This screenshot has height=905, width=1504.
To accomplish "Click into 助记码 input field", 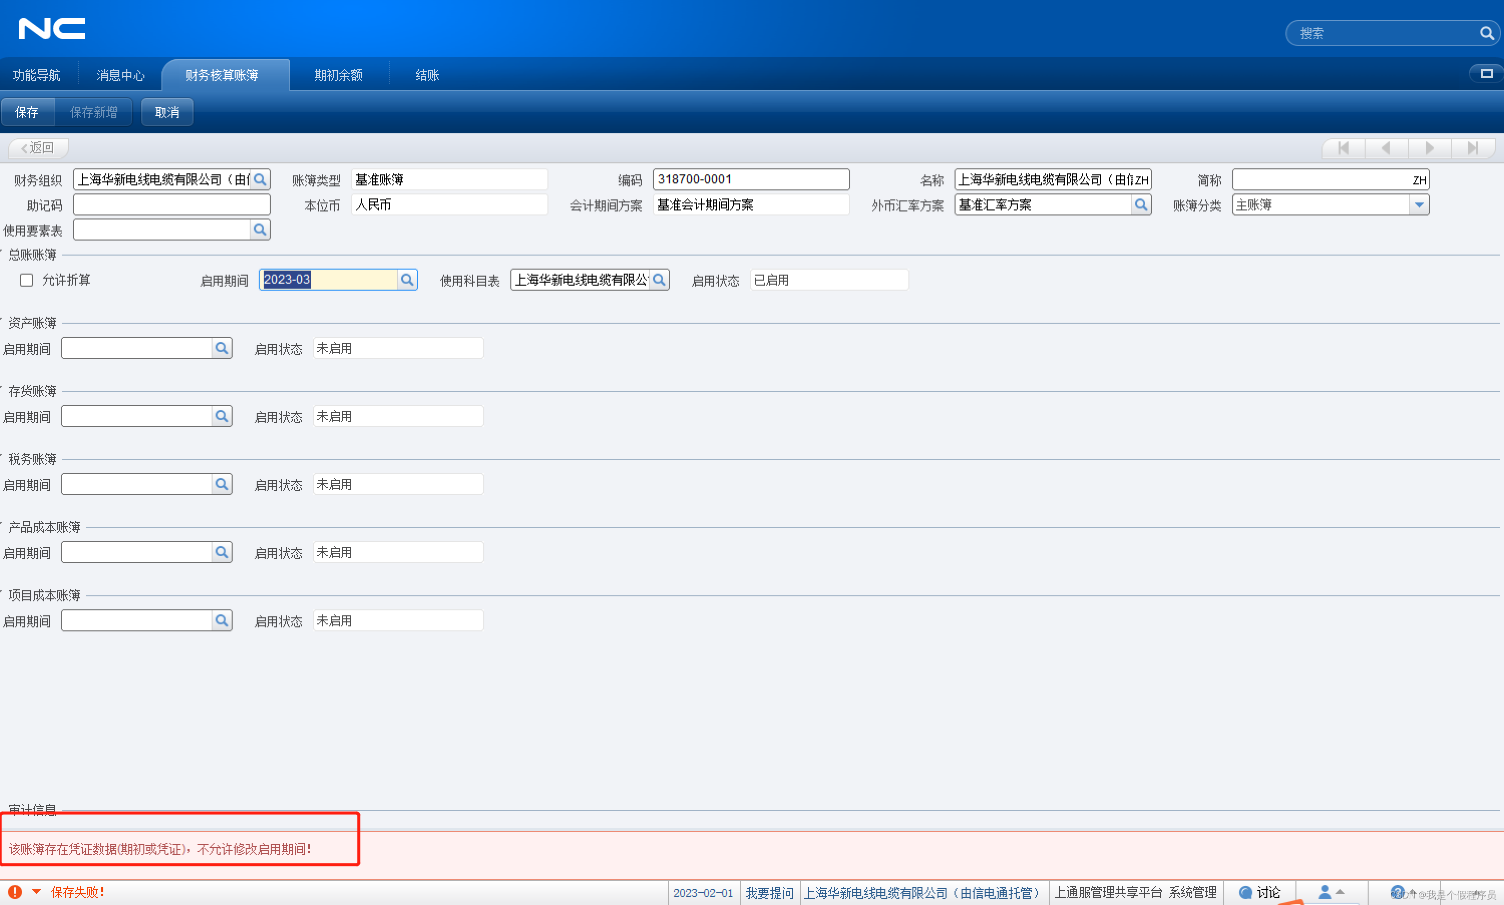I will 171,205.
